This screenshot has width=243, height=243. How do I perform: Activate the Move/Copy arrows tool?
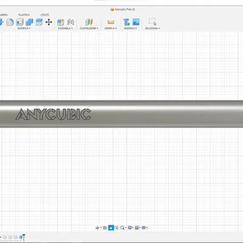tap(49, 22)
